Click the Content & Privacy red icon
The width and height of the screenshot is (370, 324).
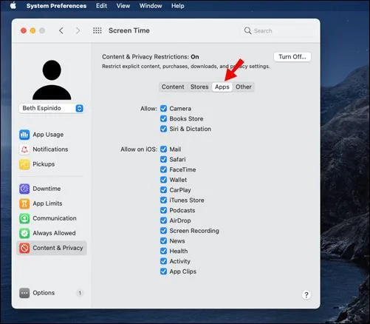pyautogui.click(x=24, y=248)
